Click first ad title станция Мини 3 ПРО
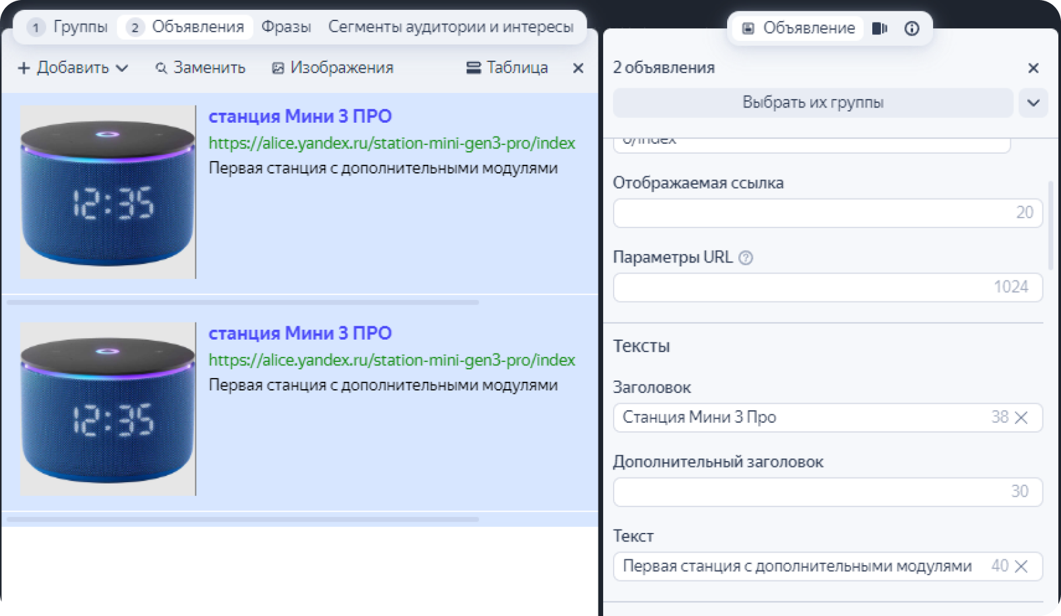Image resolution: width=1061 pixels, height=616 pixels. 300,116
